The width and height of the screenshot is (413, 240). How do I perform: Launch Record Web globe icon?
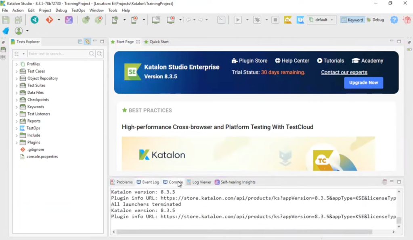[x=99, y=20]
